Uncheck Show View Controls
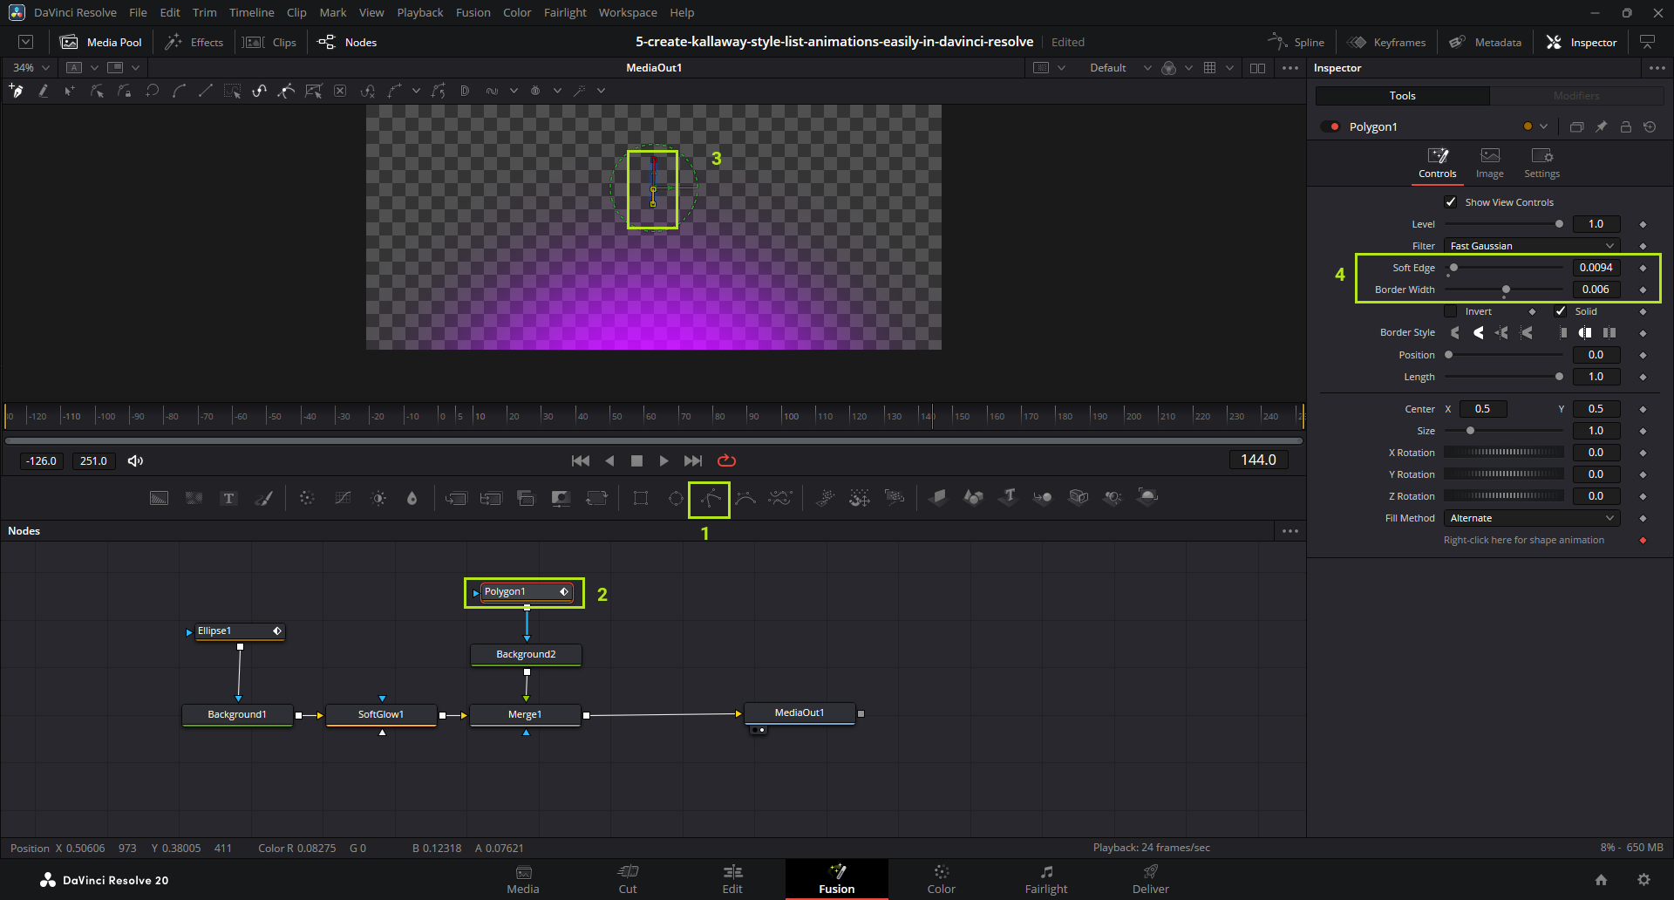Image resolution: width=1674 pixels, height=900 pixels. tap(1451, 202)
